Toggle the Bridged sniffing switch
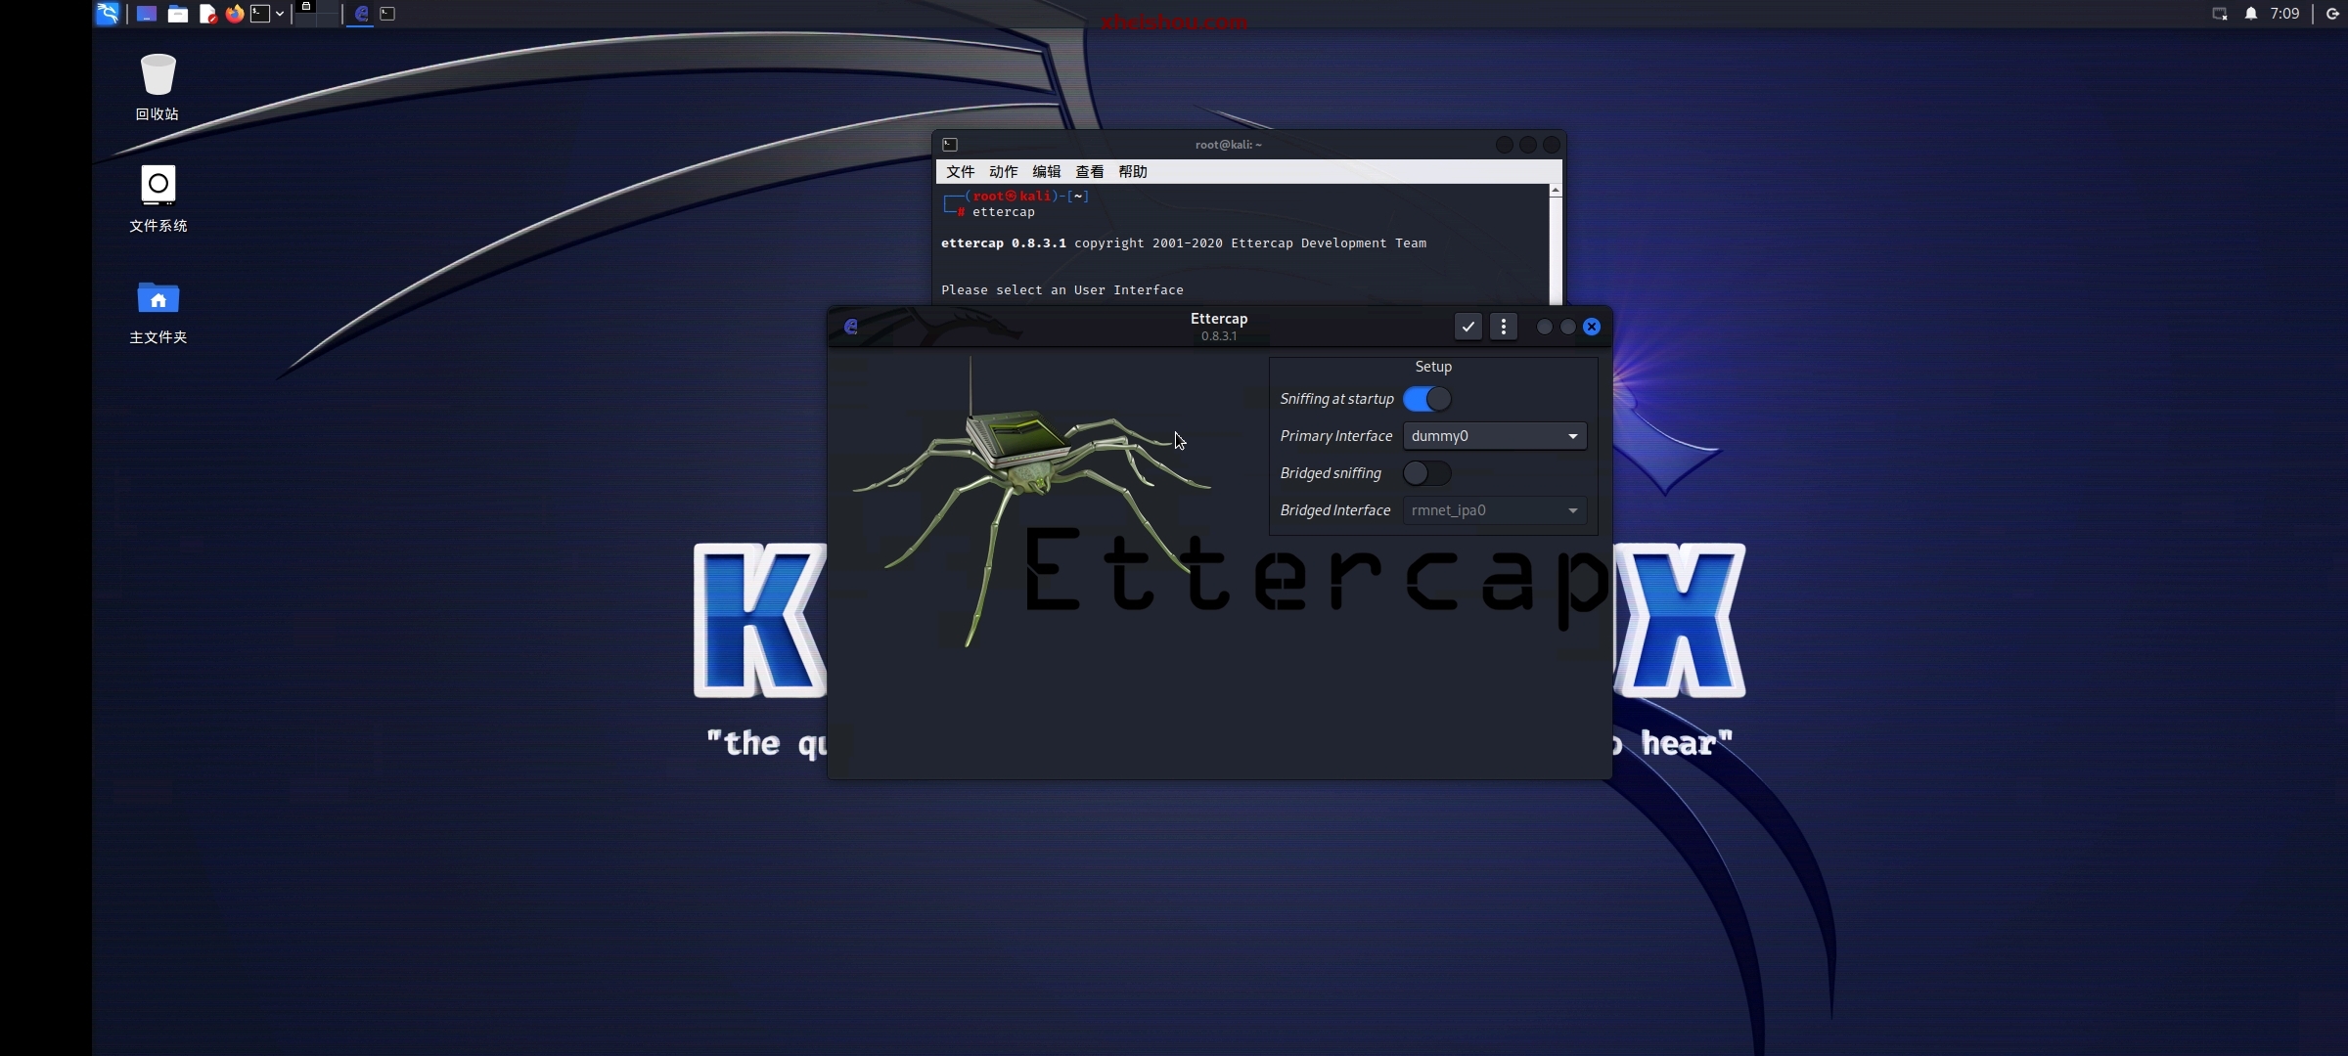The height and width of the screenshot is (1056, 2348). pos(1426,473)
